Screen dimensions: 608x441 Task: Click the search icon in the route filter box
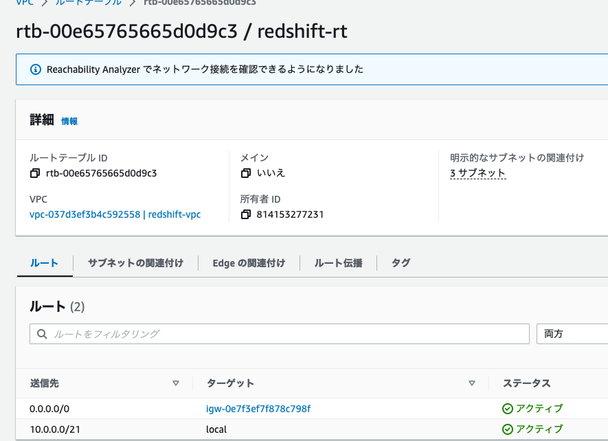[41, 334]
